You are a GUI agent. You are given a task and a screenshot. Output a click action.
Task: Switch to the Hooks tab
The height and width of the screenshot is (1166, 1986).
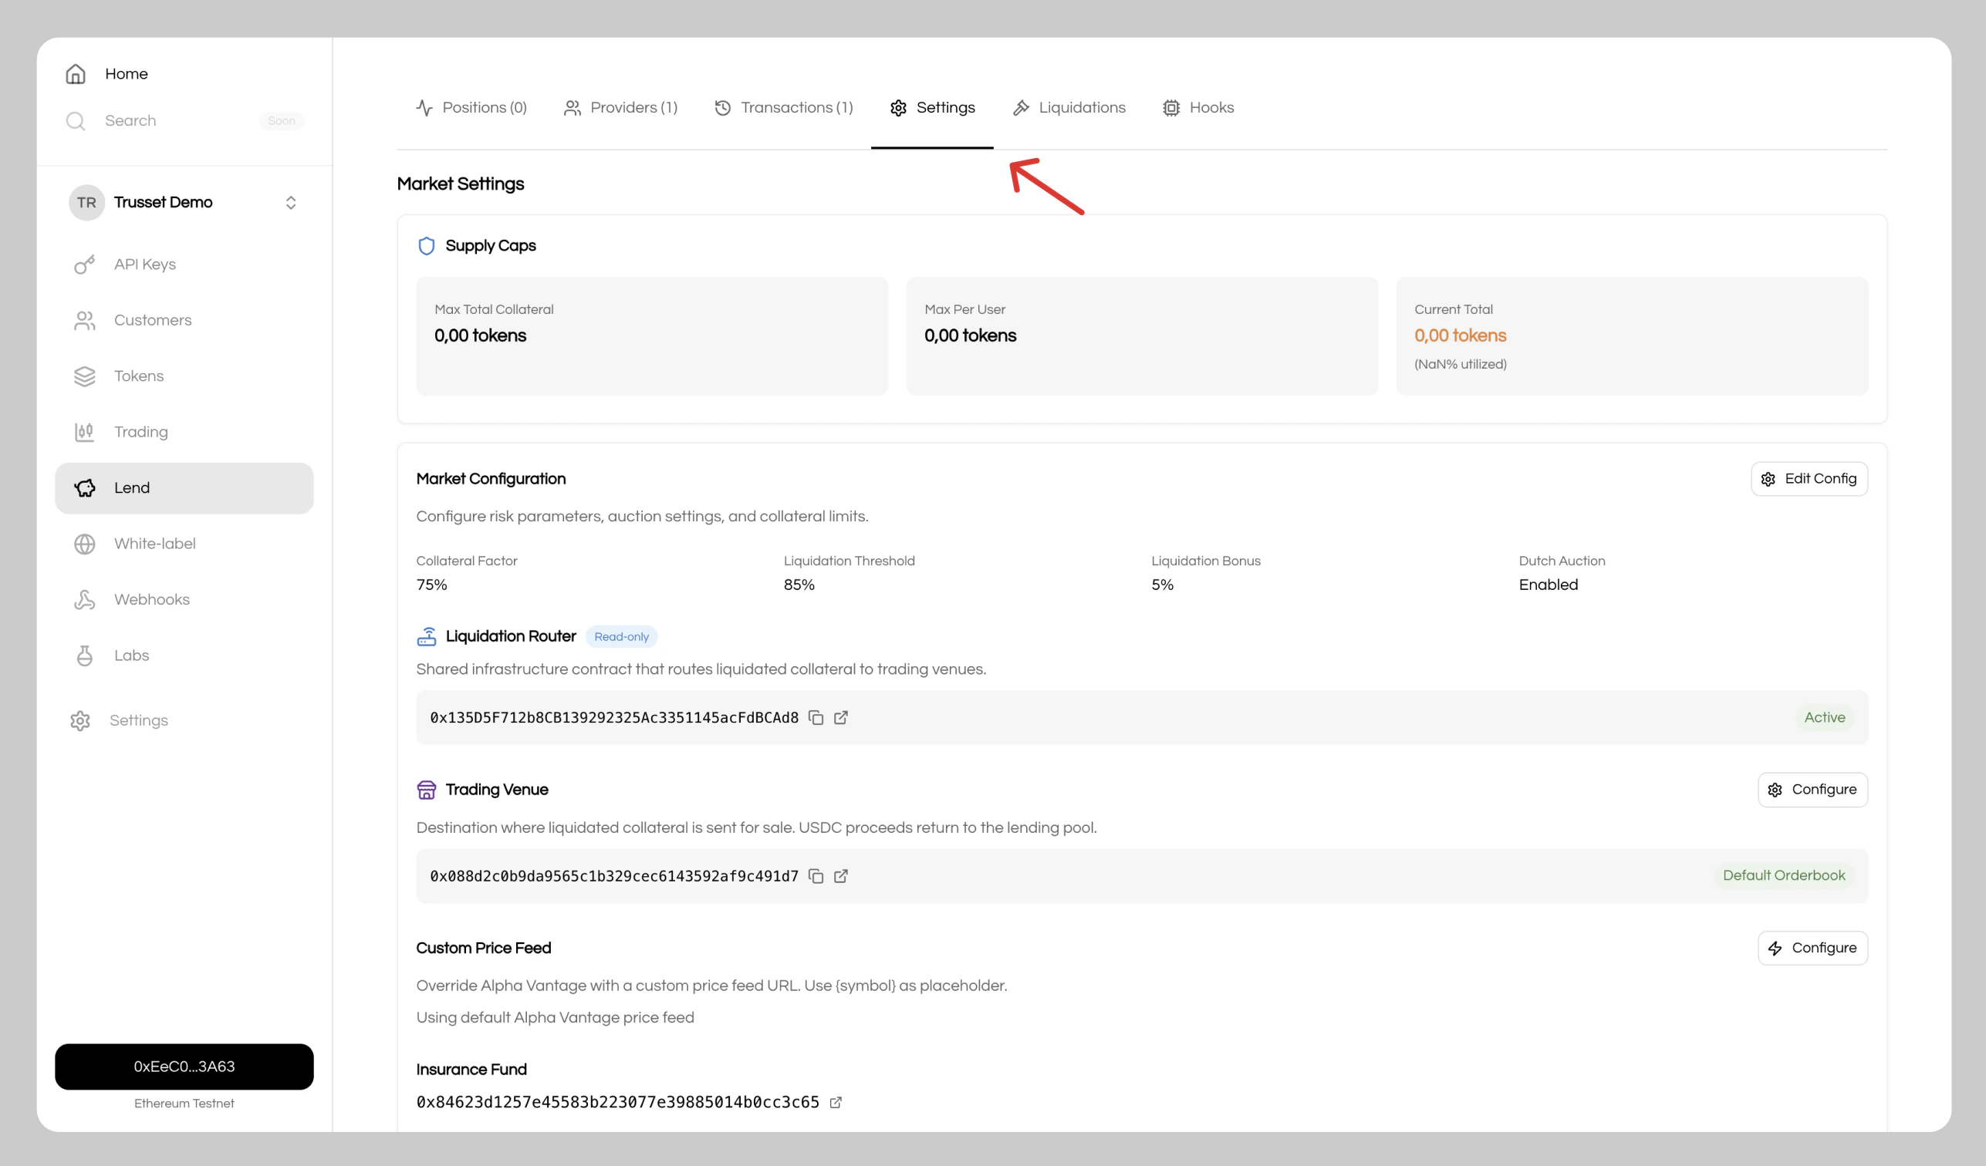(x=1198, y=108)
